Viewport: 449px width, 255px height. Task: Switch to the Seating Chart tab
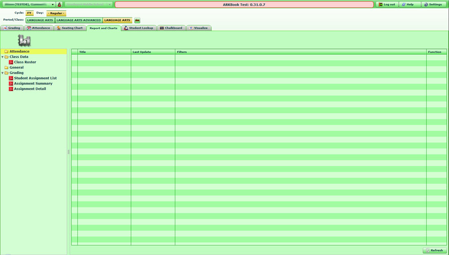pyautogui.click(x=71, y=28)
